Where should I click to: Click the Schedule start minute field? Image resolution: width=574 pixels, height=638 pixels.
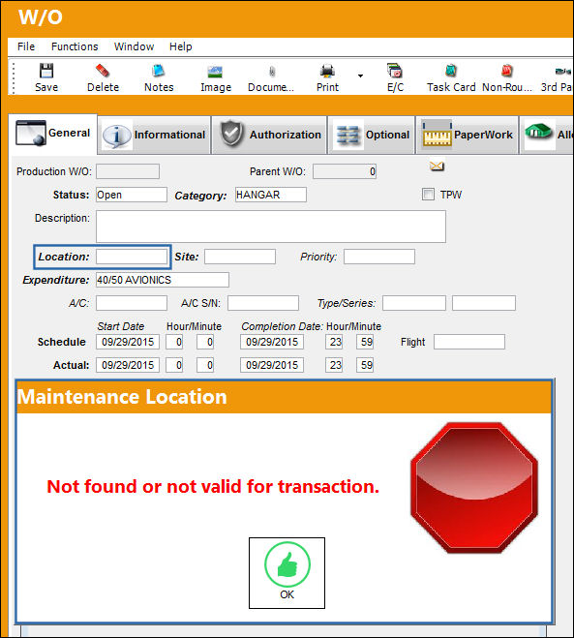205,342
